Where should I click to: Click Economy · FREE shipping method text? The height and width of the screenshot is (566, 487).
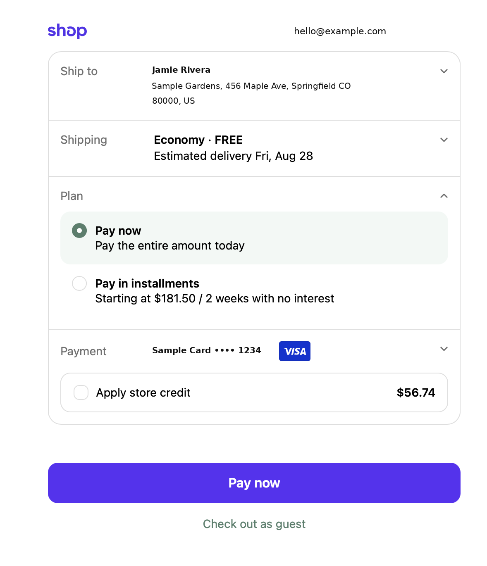coord(198,140)
